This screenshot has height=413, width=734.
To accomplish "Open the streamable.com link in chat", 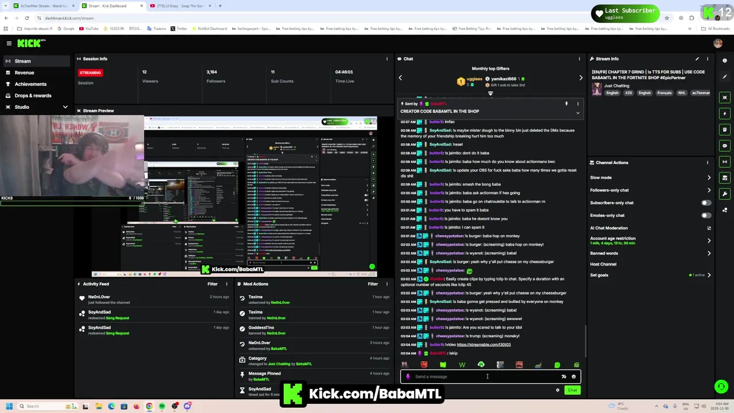I will tap(483, 345).
